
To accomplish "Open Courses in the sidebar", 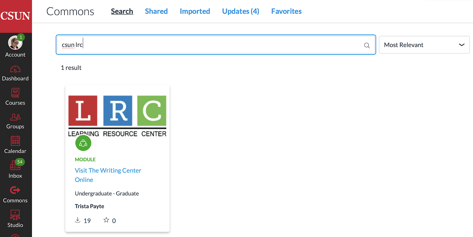I will [15, 97].
